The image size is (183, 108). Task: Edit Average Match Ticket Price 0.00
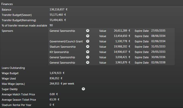pyautogui.click(x=52, y=94)
